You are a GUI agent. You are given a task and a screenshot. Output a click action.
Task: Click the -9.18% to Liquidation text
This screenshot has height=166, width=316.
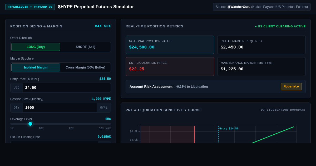pos(192,87)
